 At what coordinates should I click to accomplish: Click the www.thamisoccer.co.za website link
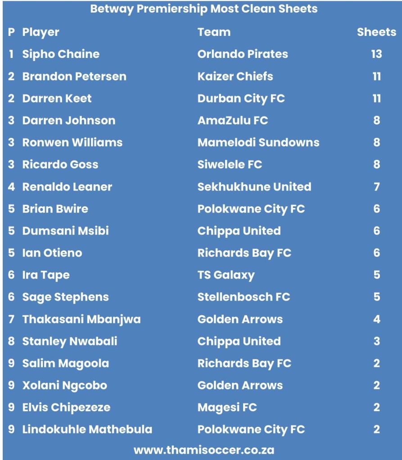tap(203, 450)
